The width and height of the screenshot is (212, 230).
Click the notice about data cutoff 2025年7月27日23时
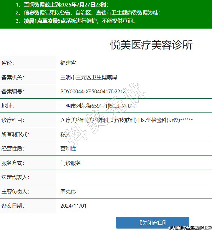coord(62,5)
